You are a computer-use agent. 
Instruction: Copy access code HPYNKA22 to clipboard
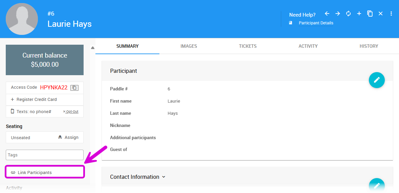pyautogui.click(x=74, y=88)
